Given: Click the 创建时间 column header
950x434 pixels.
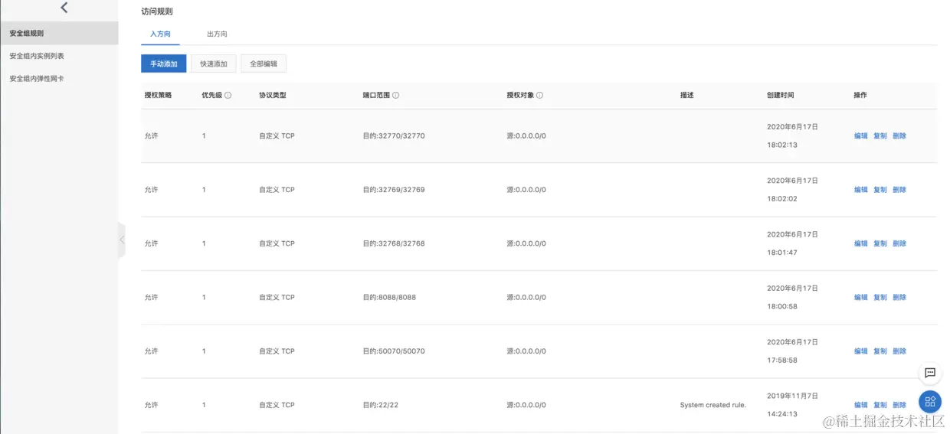Looking at the screenshot, I should tap(781, 96).
